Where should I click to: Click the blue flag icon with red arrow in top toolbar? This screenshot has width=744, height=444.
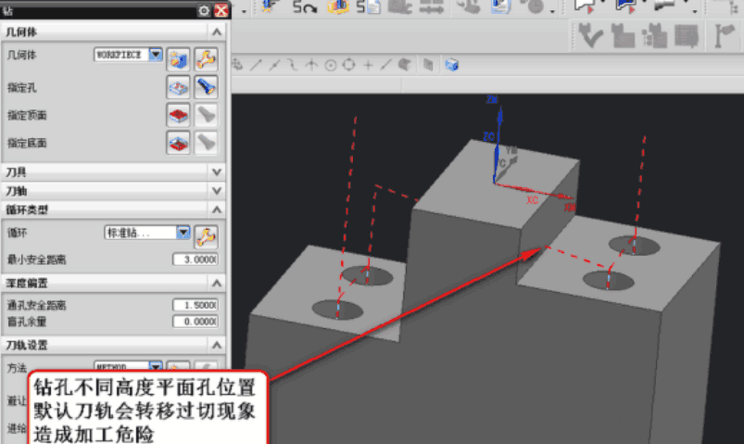pos(625,6)
